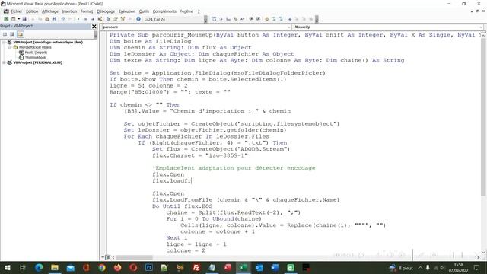Open Photoshop from taskbar
This screenshot has width=487, height=274.
[149, 267]
